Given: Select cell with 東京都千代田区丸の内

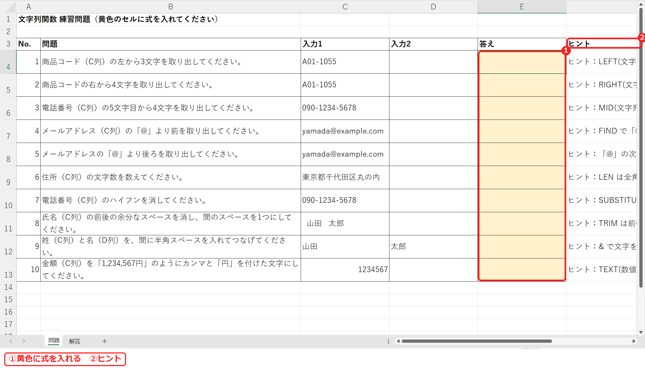Looking at the screenshot, I should pyautogui.click(x=345, y=178).
